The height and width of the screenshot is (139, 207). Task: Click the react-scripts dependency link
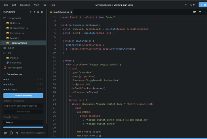click(x=10, y=89)
